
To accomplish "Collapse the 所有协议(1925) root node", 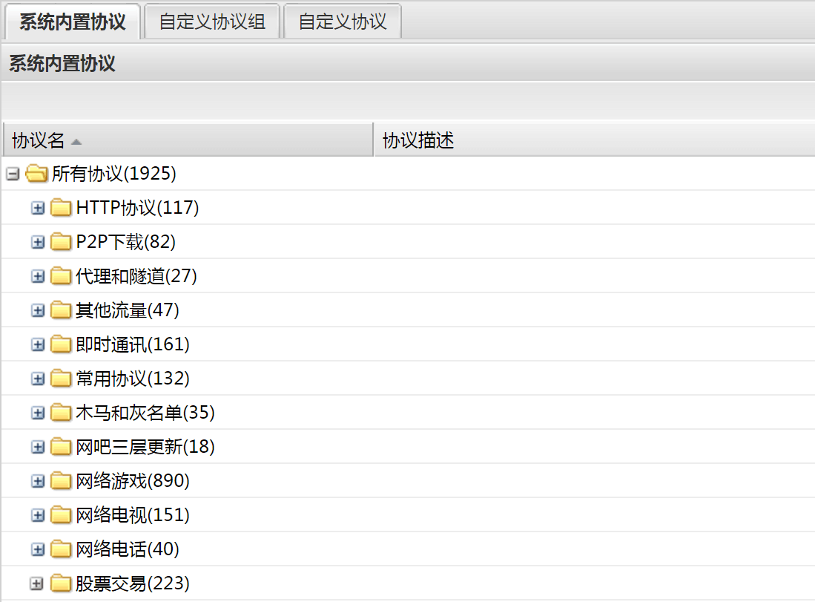I will pyautogui.click(x=12, y=174).
